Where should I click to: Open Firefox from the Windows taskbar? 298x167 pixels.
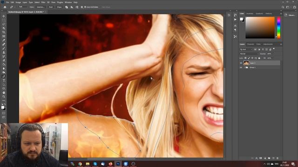point(110,164)
